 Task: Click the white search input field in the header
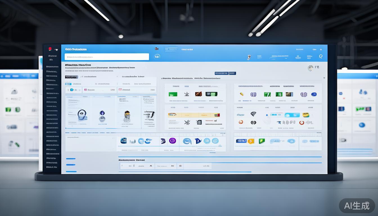(107, 57)
